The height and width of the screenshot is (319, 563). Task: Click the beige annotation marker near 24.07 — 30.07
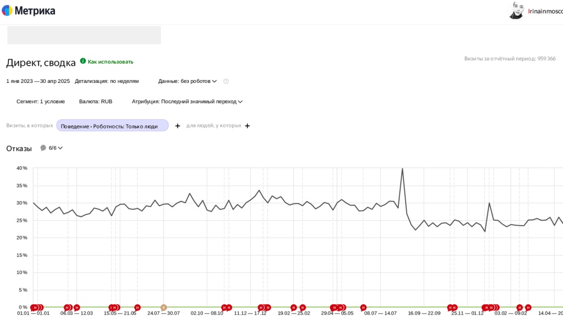coord(163,307)
